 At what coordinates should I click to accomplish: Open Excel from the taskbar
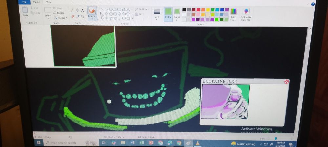142,143
